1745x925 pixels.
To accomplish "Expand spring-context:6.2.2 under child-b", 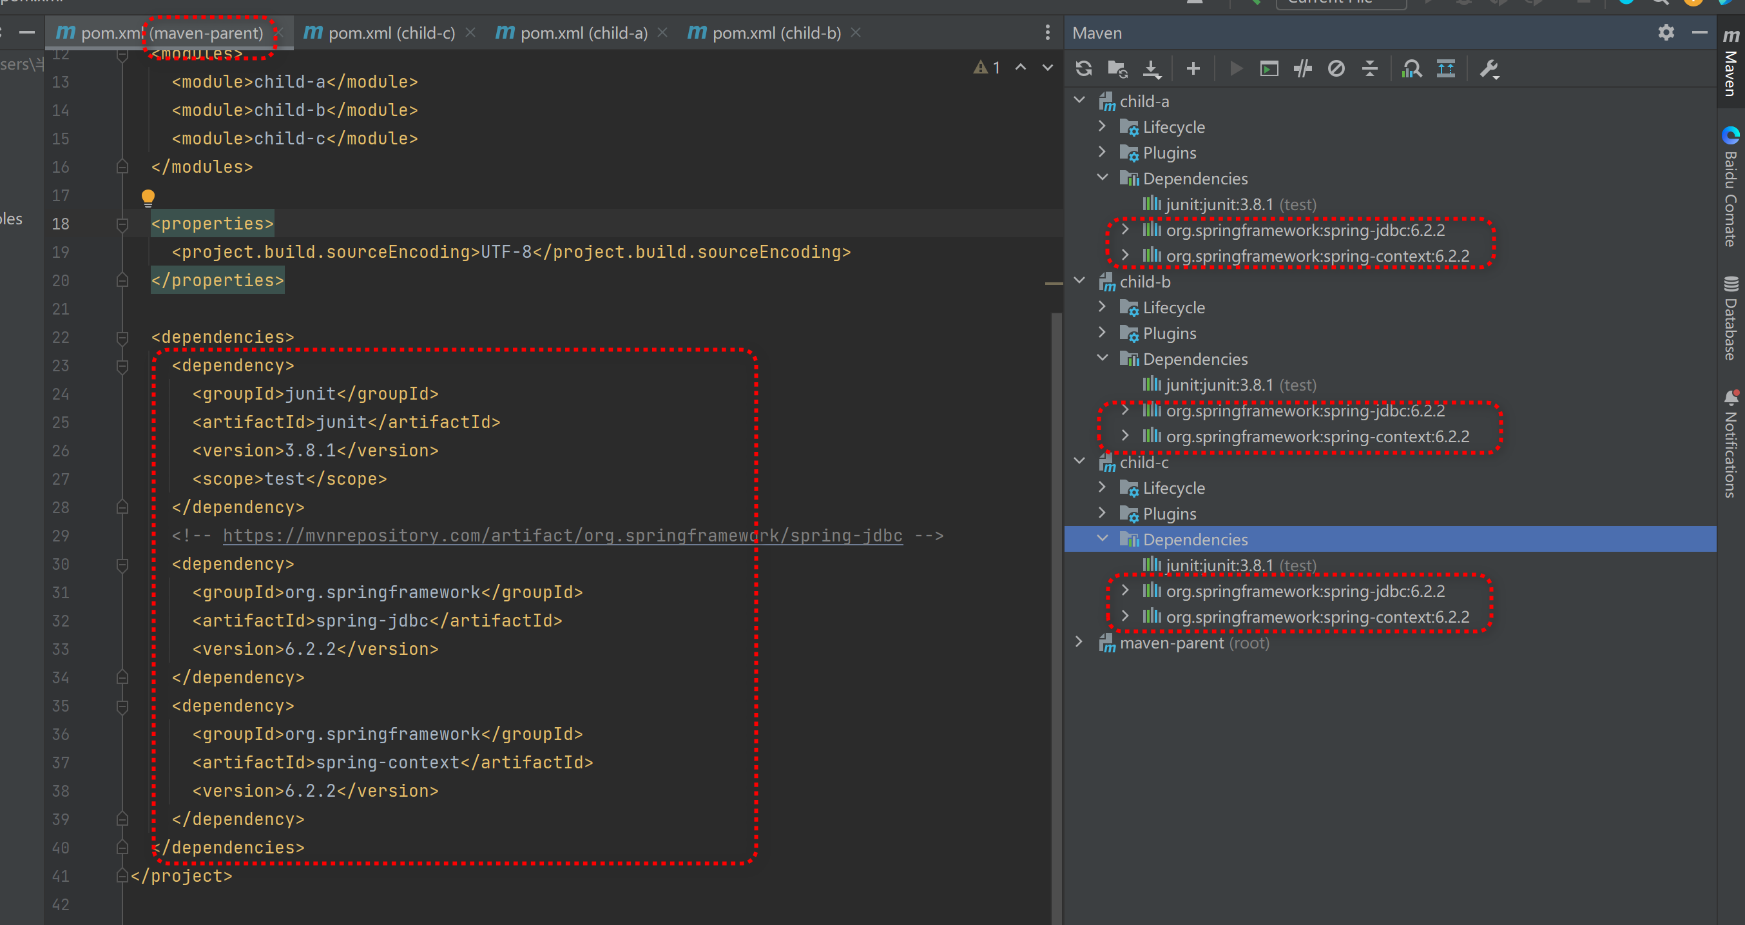I will [1125, 436].
